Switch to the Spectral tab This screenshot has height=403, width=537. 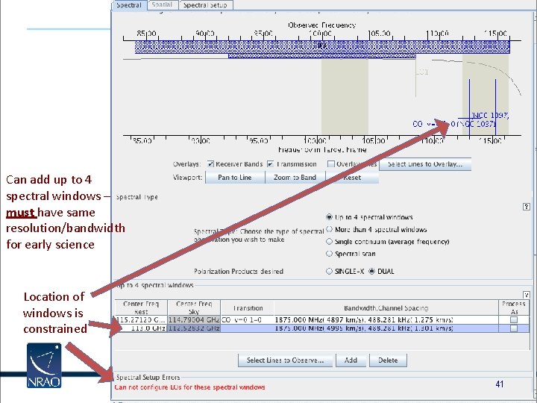click(129, 5)
